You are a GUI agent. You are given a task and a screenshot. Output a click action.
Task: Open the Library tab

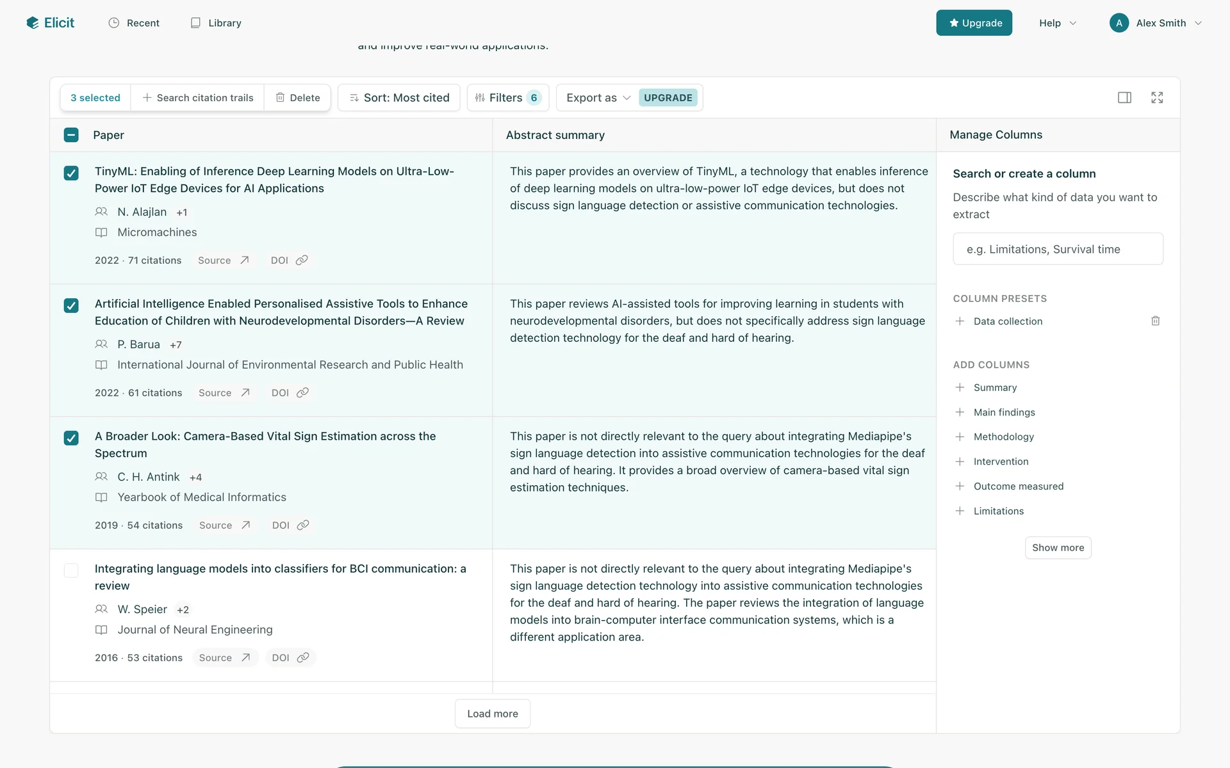pos(216,23)
